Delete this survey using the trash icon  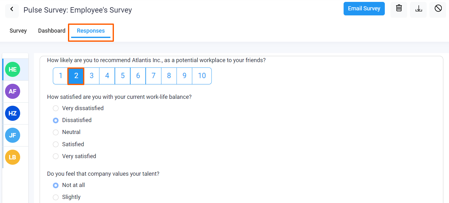point(398,8)
